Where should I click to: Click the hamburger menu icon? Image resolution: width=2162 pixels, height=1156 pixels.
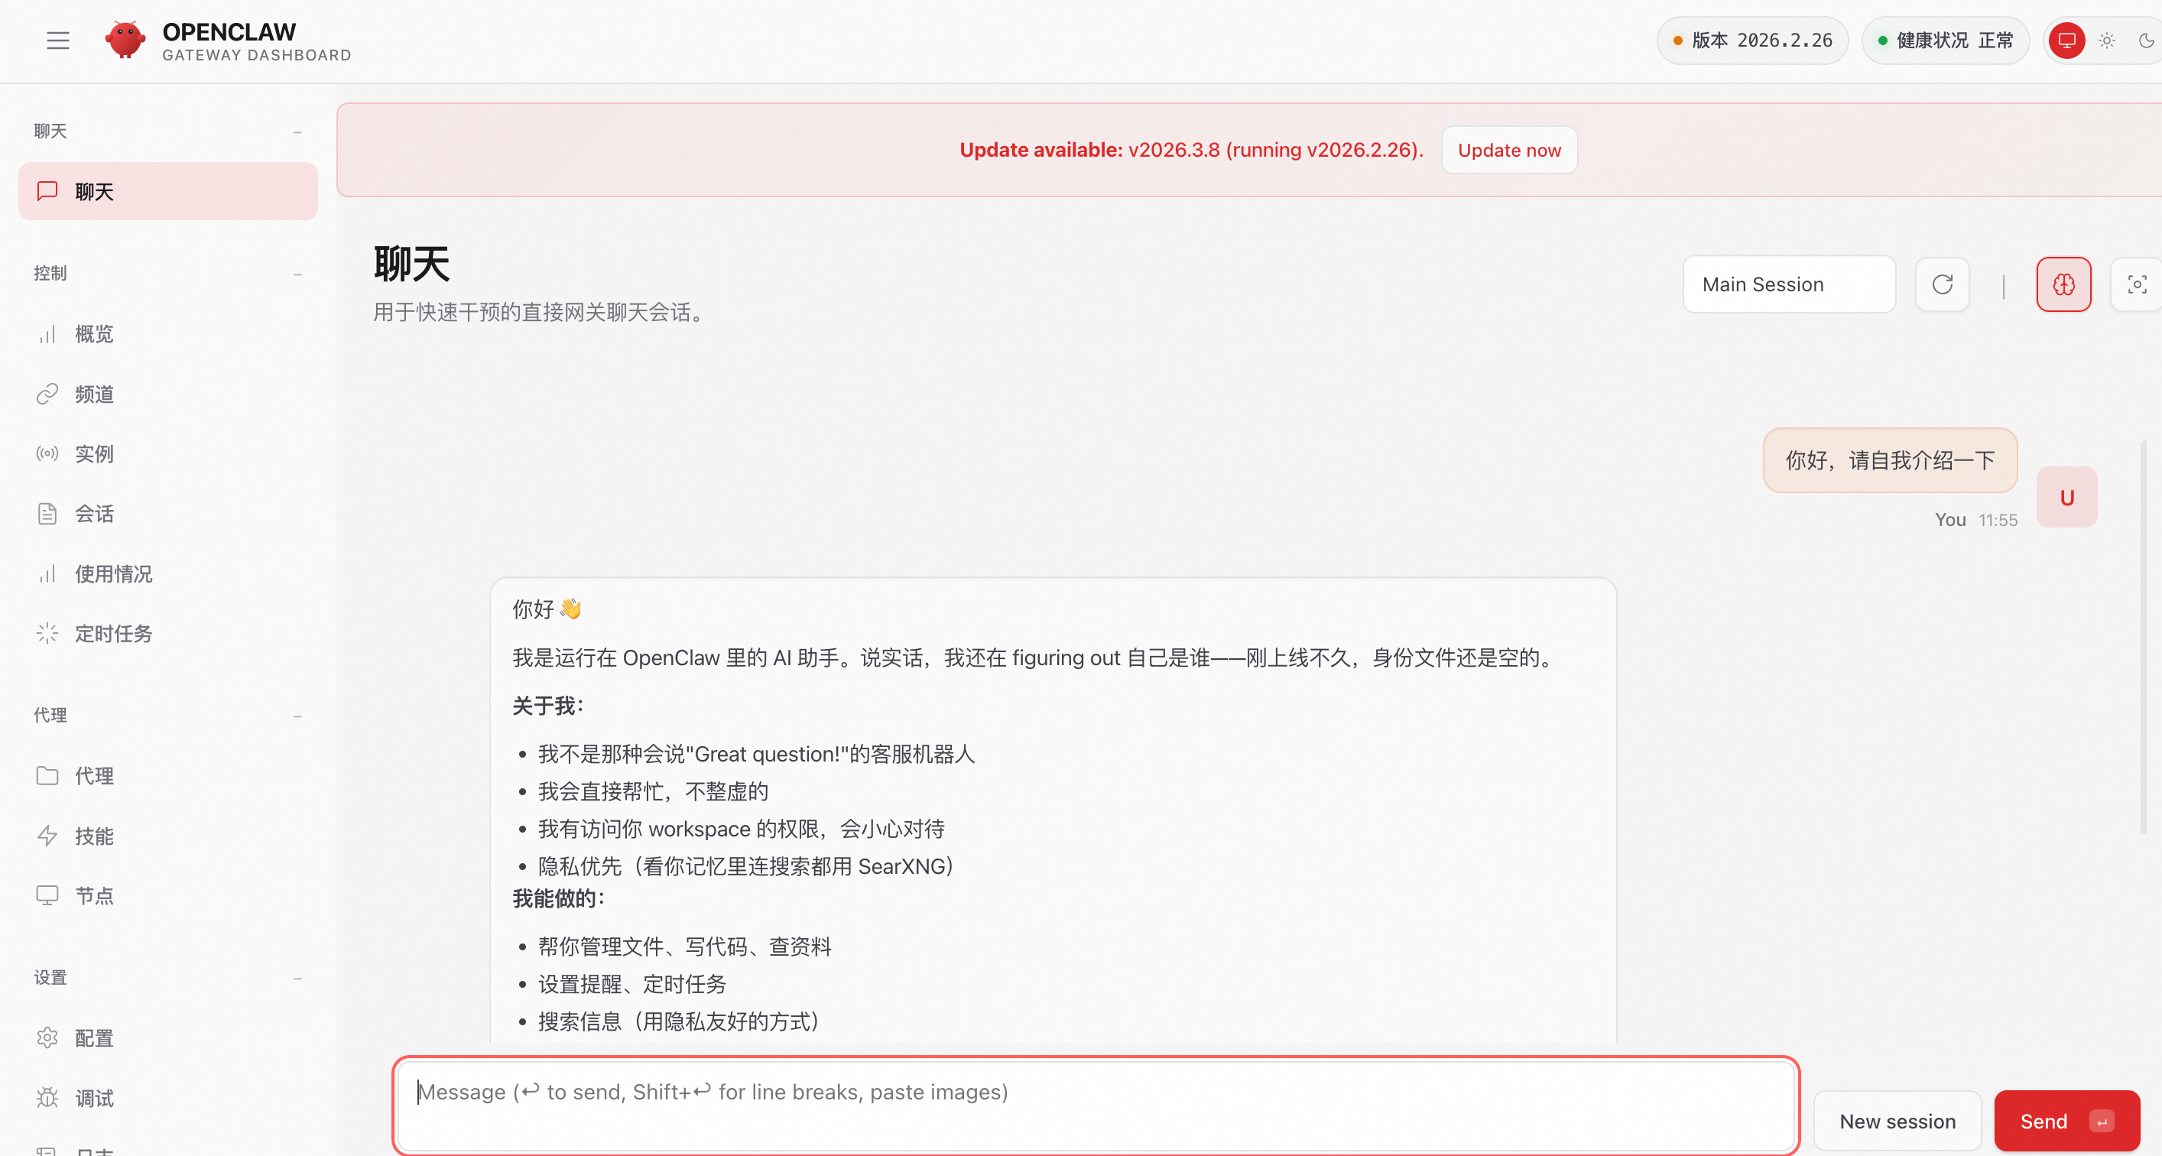click(57, 41)
